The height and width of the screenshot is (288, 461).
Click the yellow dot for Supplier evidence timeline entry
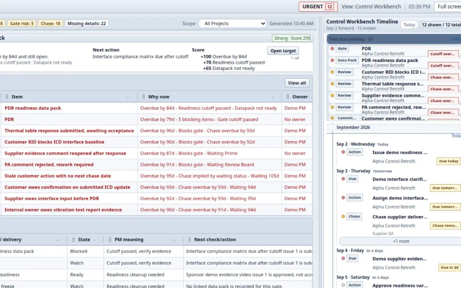tap(332, 95)
